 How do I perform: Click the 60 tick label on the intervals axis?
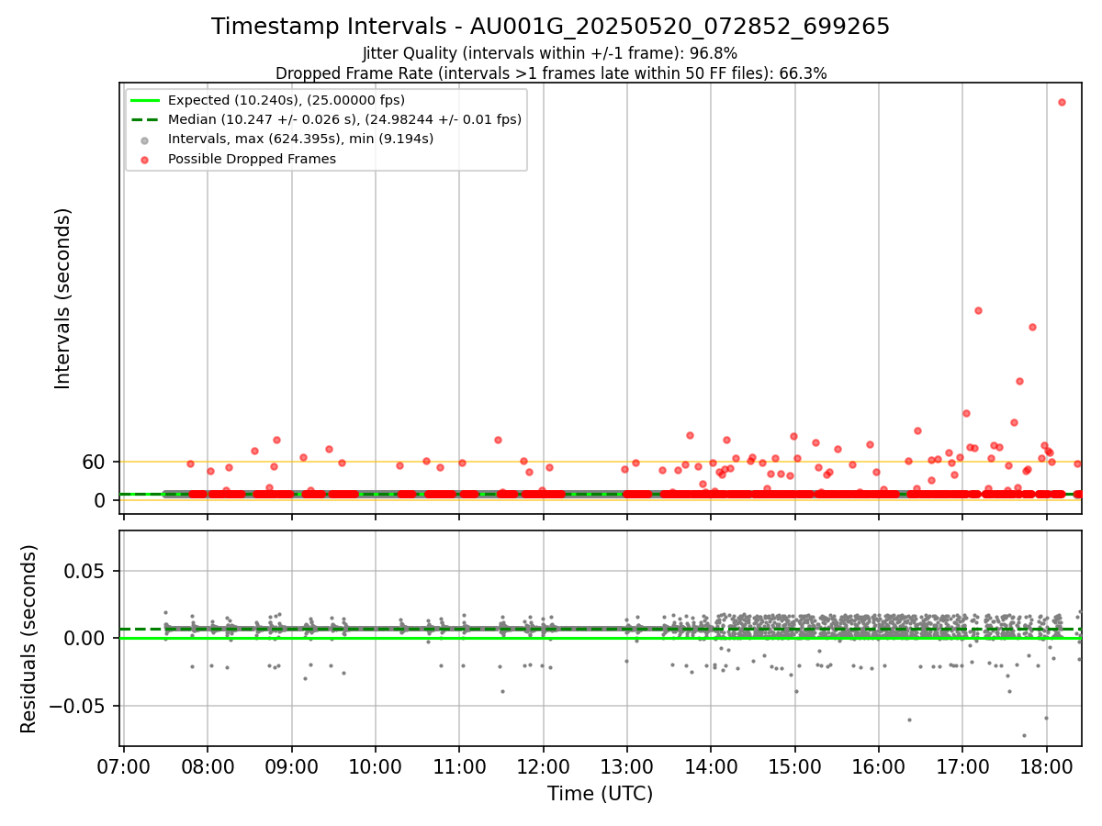95,462
